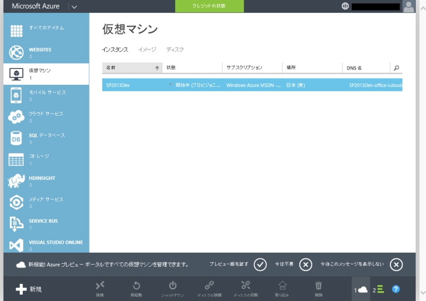Sort by the 状態 column header
This screenshot has width=426, height=301.
pyautogui.click(x=192, y=68)
